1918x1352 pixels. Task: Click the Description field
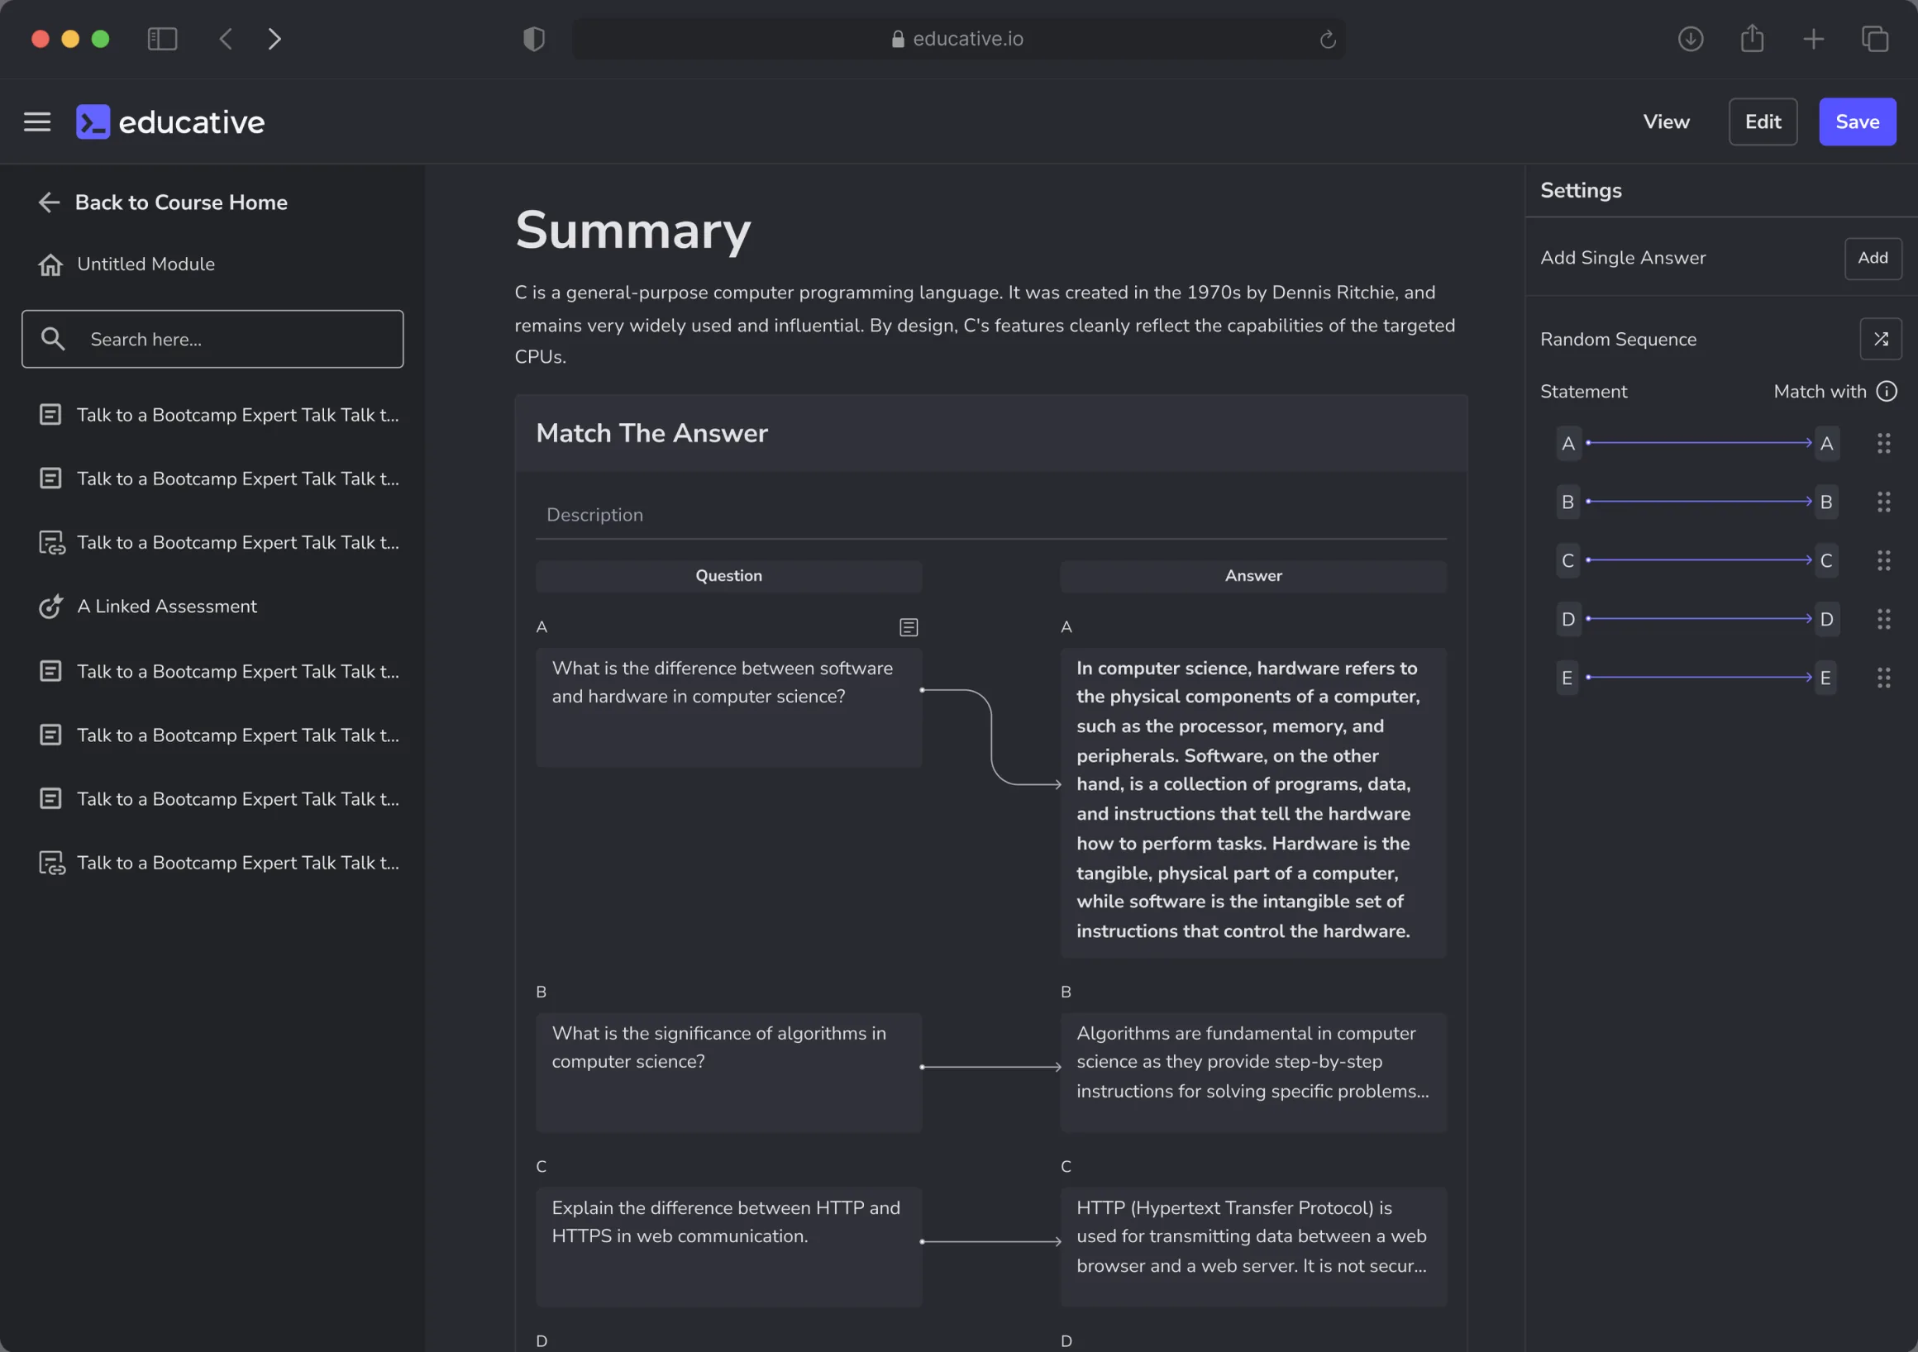[990, 515]
